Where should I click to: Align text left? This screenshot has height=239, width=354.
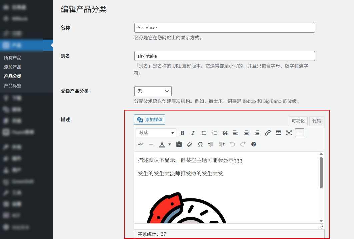[236, 133]
